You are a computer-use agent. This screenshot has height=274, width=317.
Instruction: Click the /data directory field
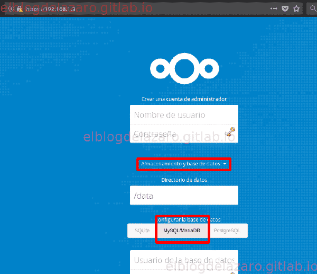pos(184,196)
